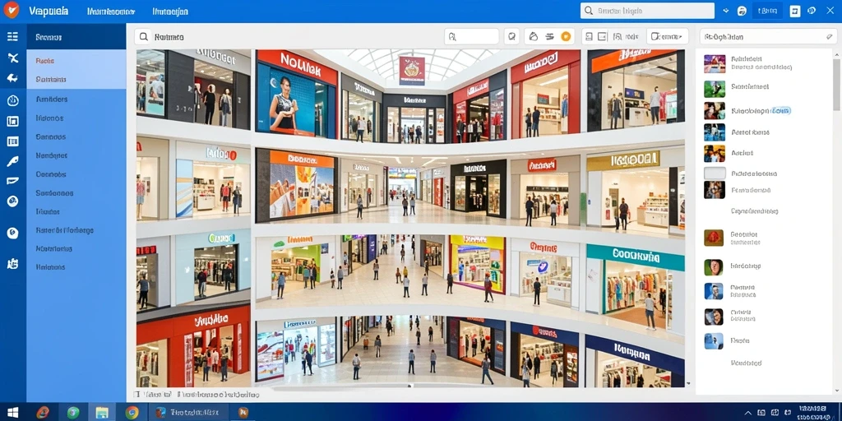Toggle the two-pane layout icon in toolbar
The height and width of the screenshot is (421, 842).
(603, 36)
